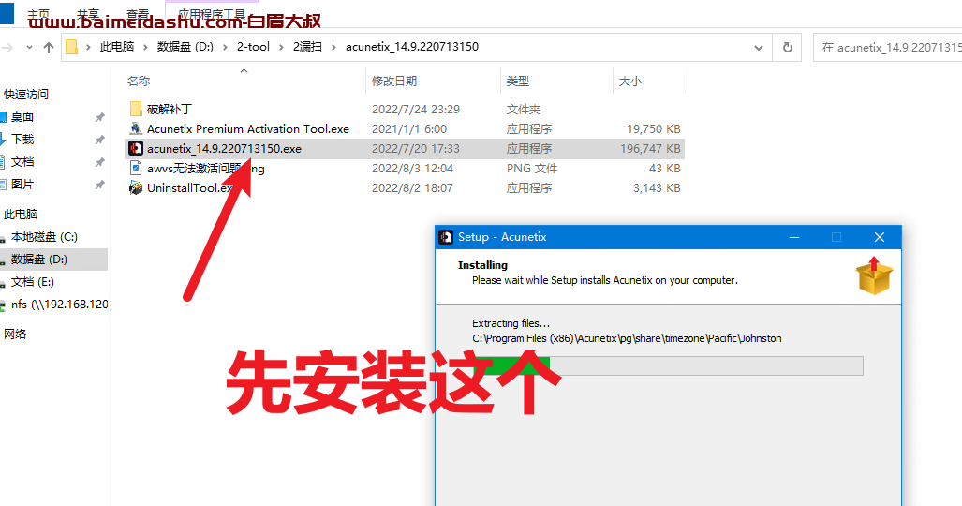Screen dimensions: 962x506
Task: Click 2-tool breadcrumb segment
Action: click(254, 47)
